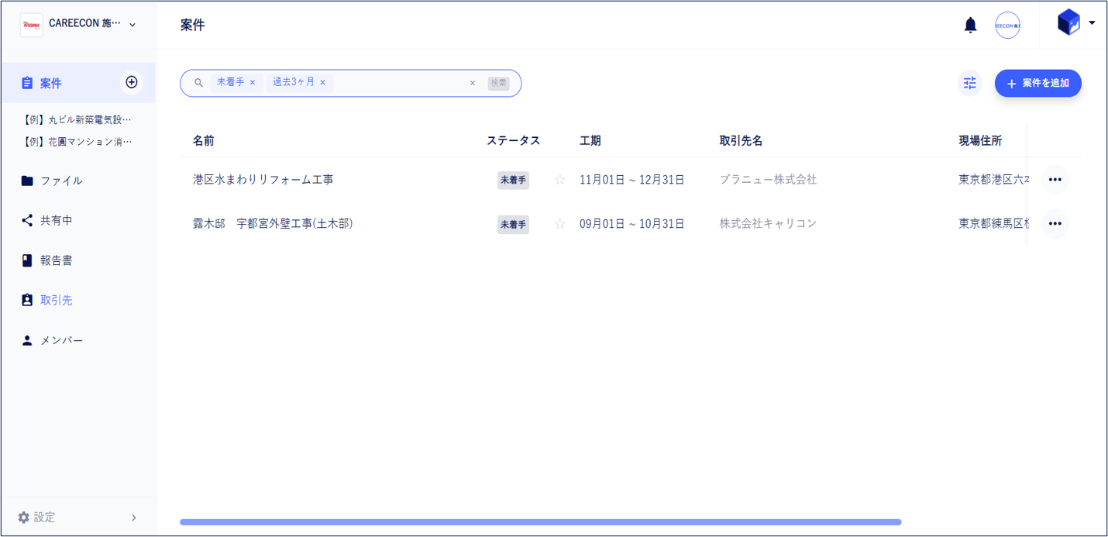Image resolution: width=1108 pixels, height=537 pixels.
Task: Star the 港区水まわりリフォーム工事 row
Action: [x=559, y=180]
